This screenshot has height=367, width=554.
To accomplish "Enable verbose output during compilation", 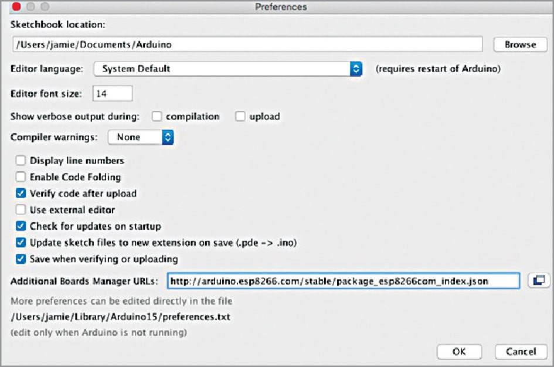I will point(157,117).
